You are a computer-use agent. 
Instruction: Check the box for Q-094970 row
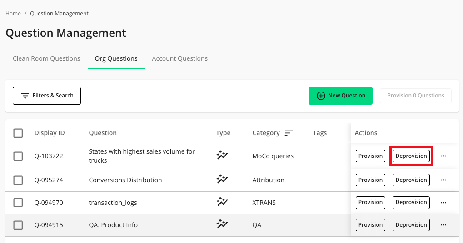tap(18, 203)
